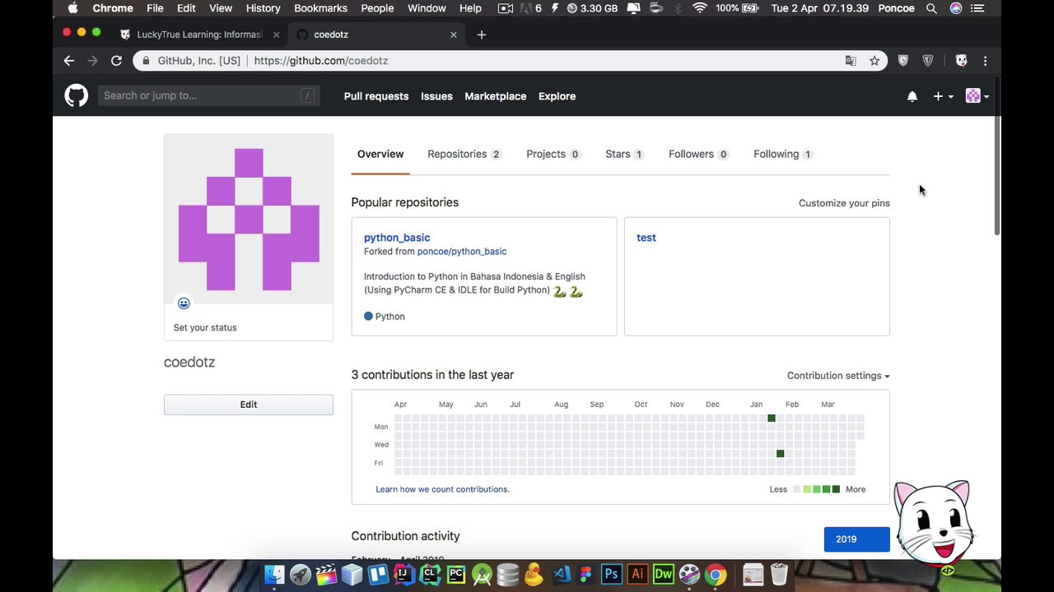This screenshot has width=1054, height=592.
Task: Click Learn how we count contributions
Action: click(442, 489)
